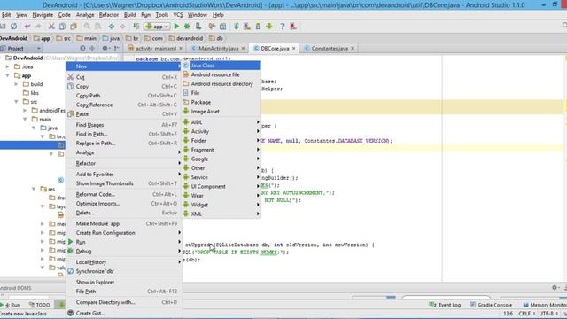Open settings gear in Android DDMS panel
567x319 pixels.
click(555, 288)
